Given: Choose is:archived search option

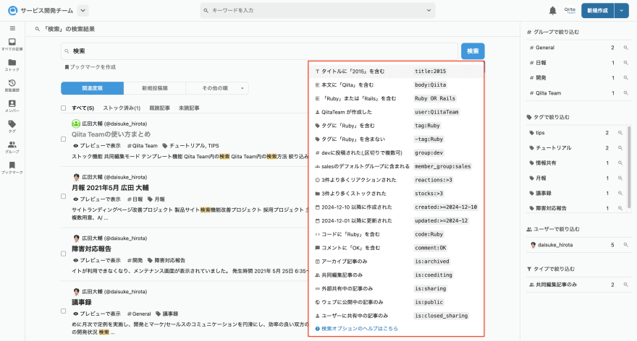Looking at the screenshot, I should tap(396, 262).
